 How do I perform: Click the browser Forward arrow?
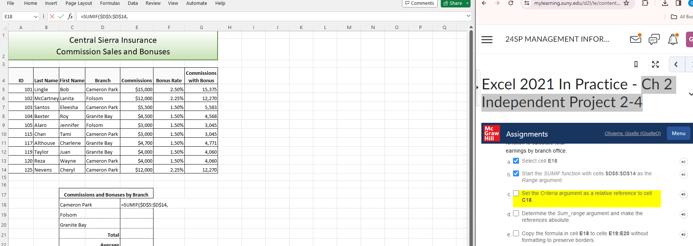497,3
